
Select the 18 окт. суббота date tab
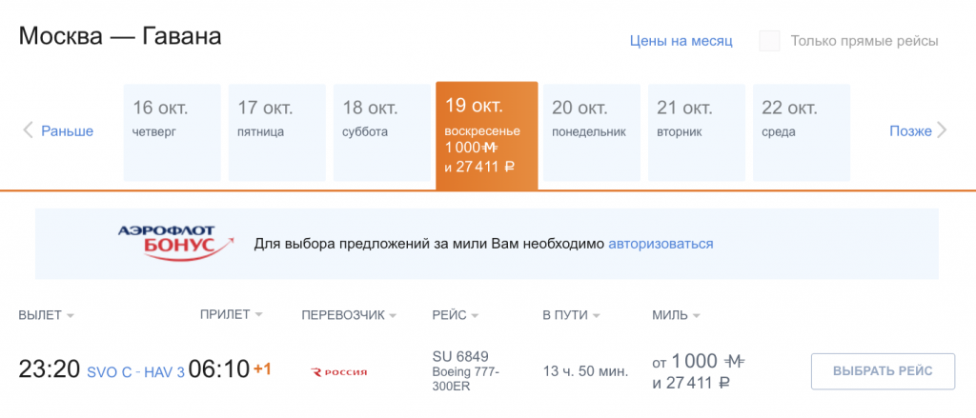(382, 132)
